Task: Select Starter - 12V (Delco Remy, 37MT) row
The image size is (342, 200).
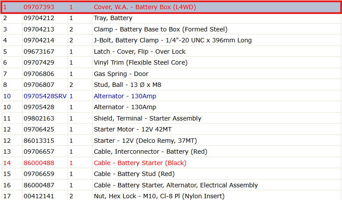Action: [x=171, y=141]
